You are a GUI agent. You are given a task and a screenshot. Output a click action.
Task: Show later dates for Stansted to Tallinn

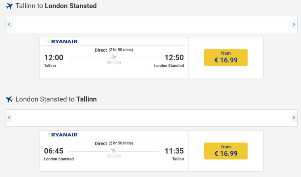(294, 118)
